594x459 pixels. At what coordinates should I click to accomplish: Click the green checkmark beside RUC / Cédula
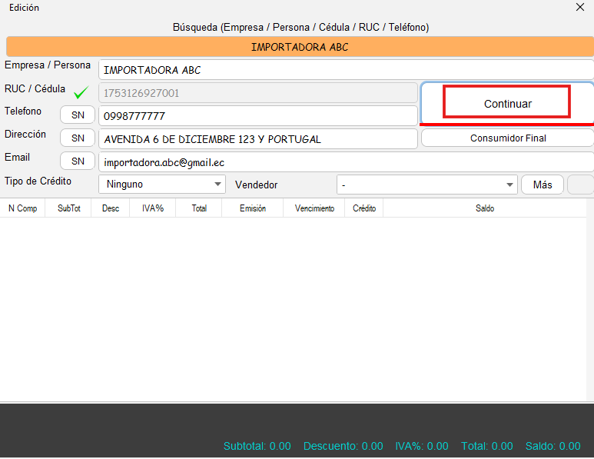tap(81, 93)
